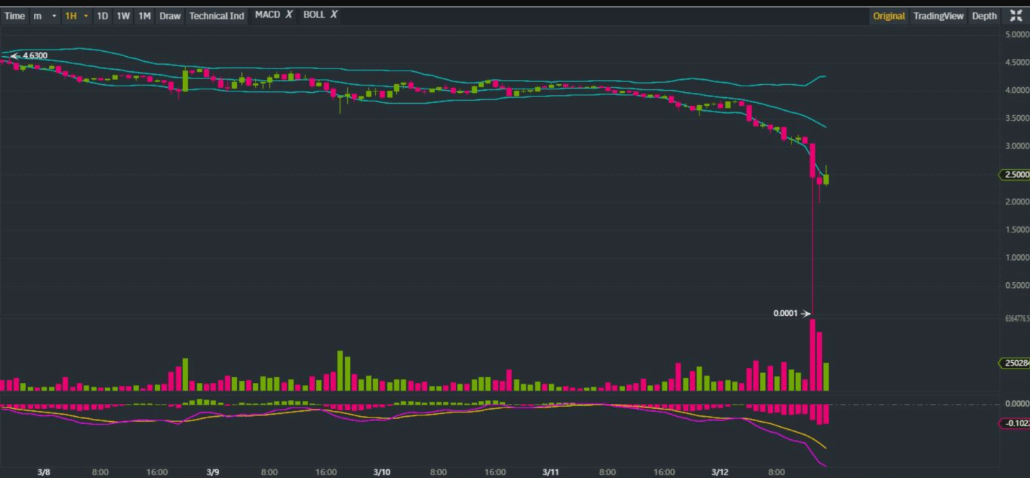Switch to the TradingView tab

939,16
